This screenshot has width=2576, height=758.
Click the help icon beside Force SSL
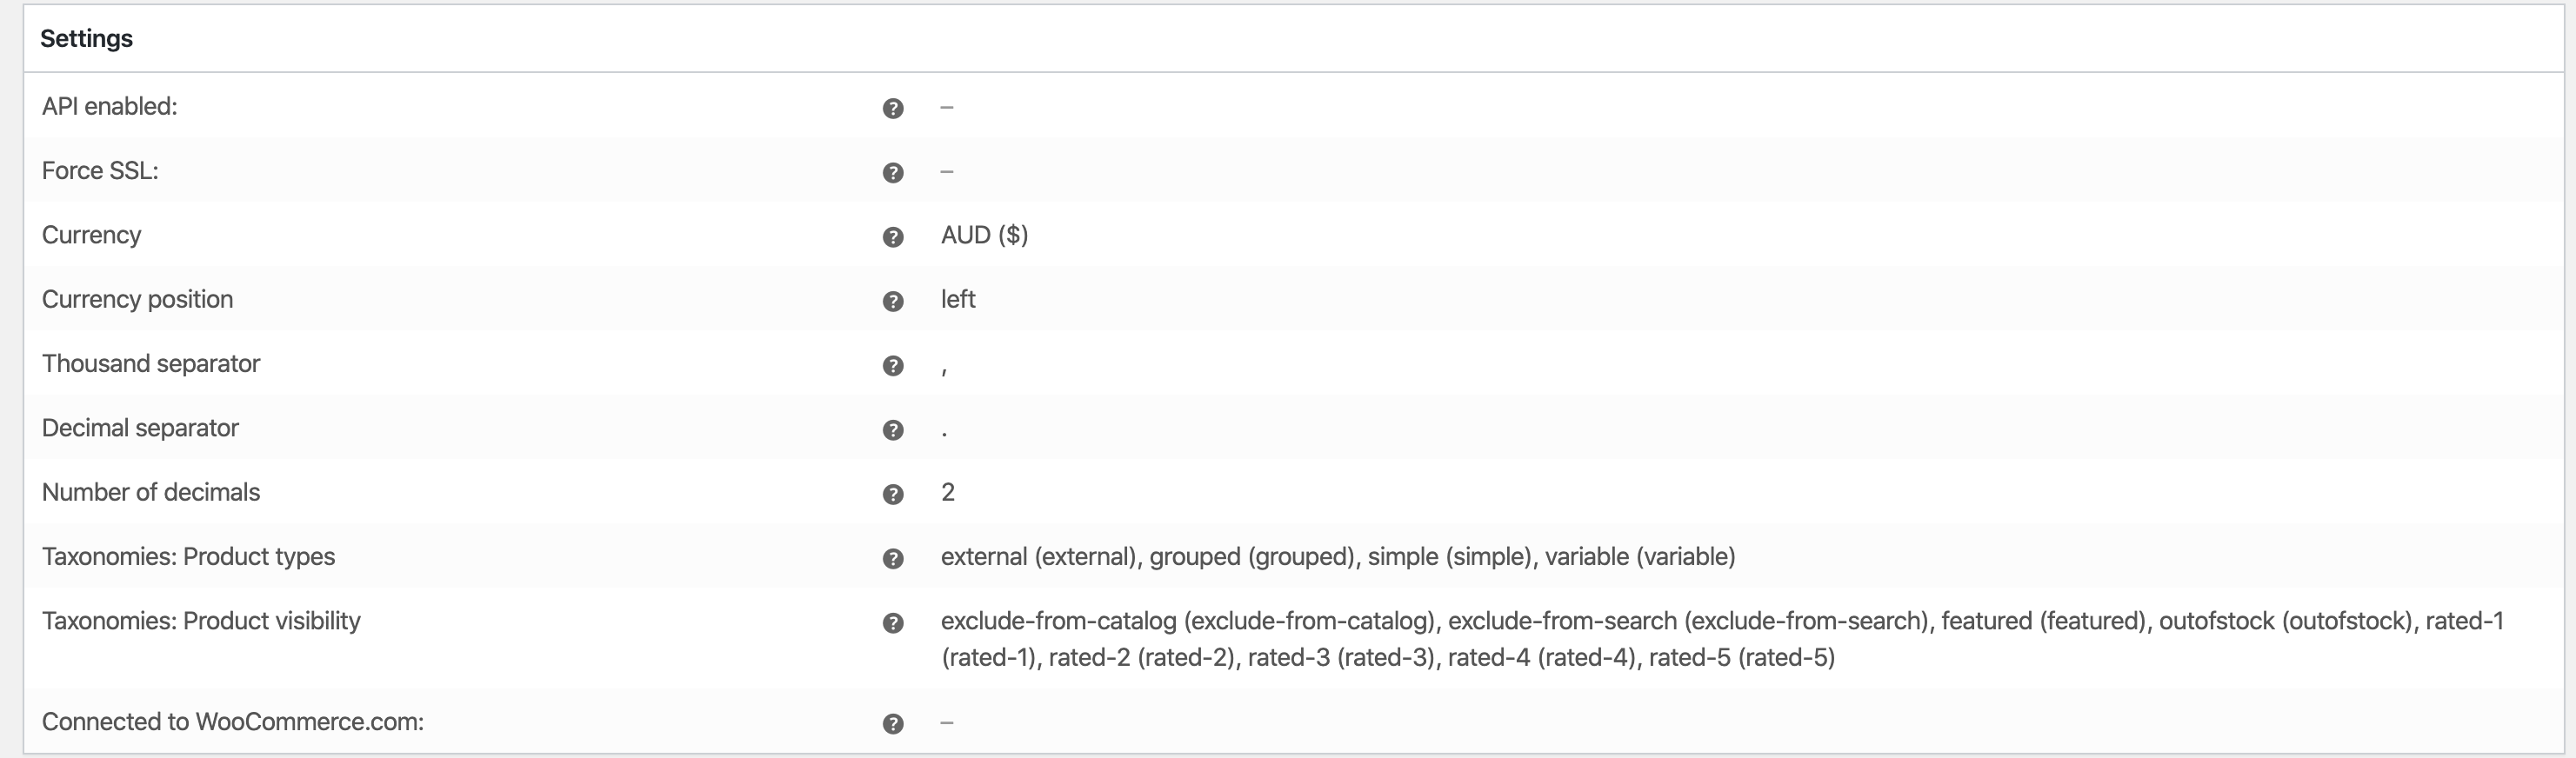pyautogui.click(x=893, y=173)
